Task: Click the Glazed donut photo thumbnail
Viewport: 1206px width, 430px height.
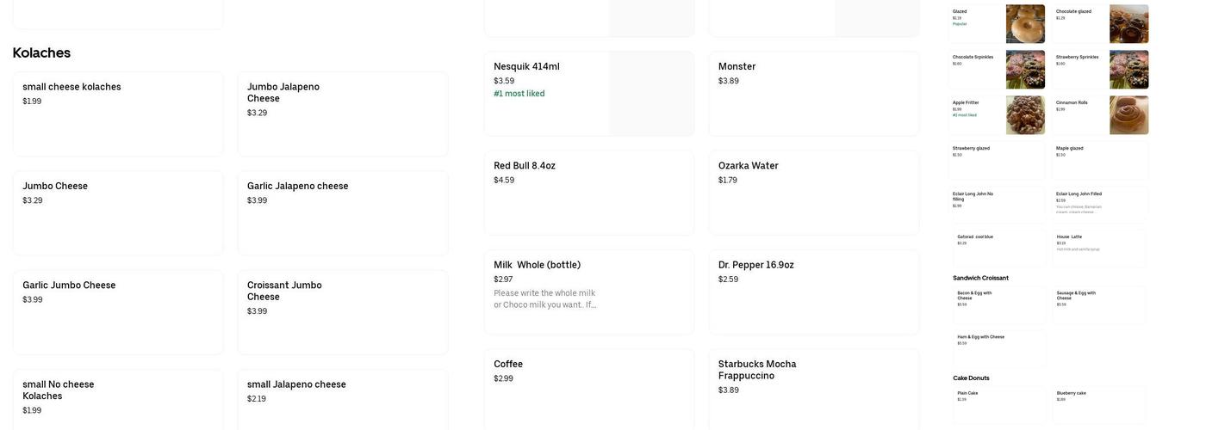Action: click(x=1025, y=24)
